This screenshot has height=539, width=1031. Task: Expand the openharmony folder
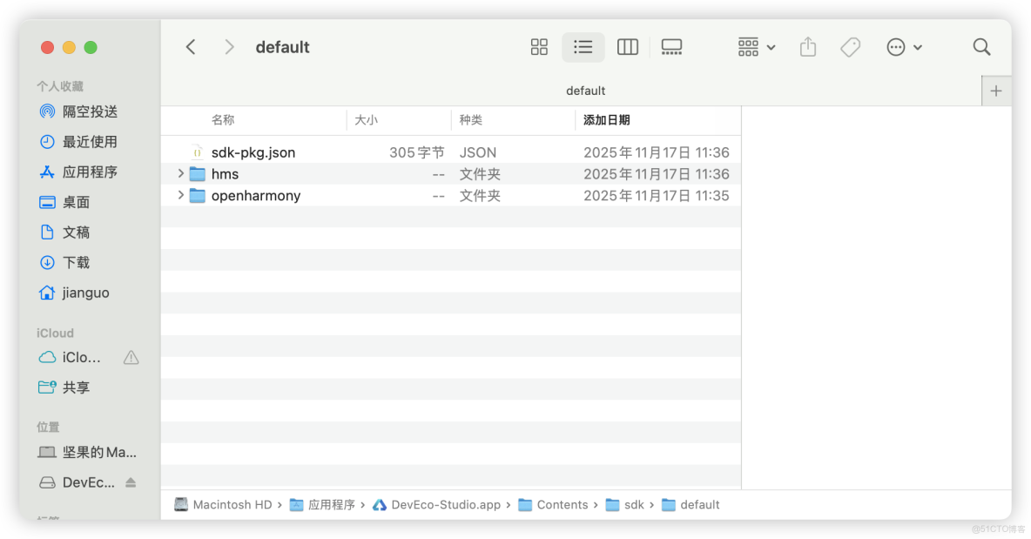tap(180, 195)
